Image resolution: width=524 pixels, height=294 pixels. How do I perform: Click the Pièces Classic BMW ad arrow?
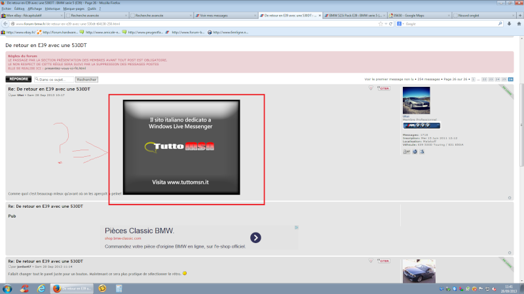tap(255, 238)
